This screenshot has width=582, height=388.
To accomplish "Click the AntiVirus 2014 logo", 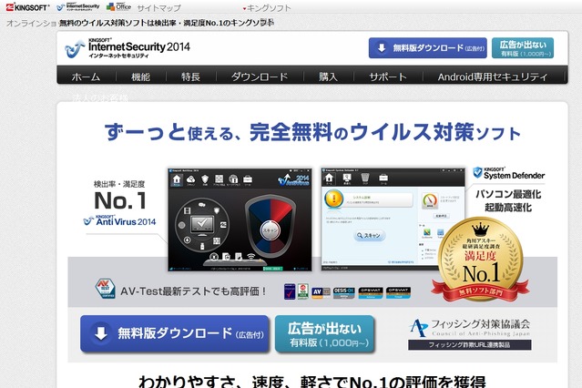I will pos(119,221).
